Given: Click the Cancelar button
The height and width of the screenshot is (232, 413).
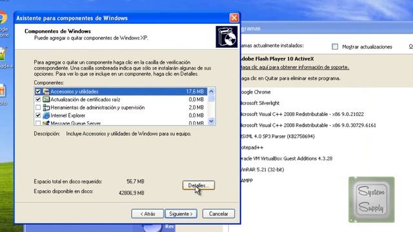Looking at the screenshot, I should click(218, 214).
